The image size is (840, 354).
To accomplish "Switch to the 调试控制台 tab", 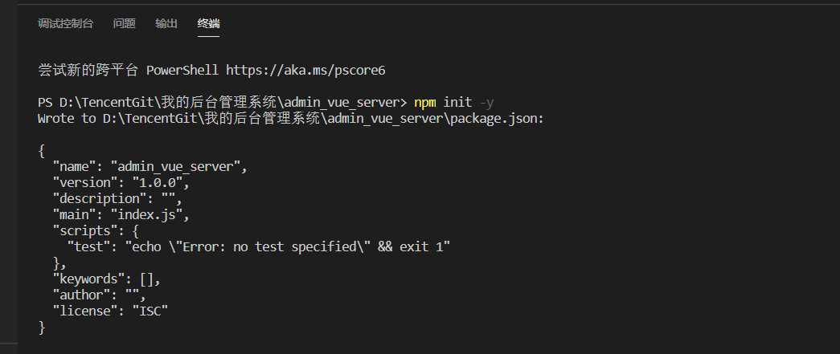I will tap(65, 23).
